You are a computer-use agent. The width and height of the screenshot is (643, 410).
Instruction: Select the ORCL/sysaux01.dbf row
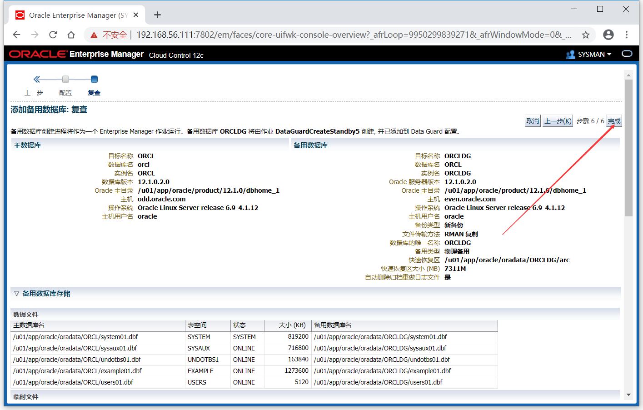(x=254, y=348)
